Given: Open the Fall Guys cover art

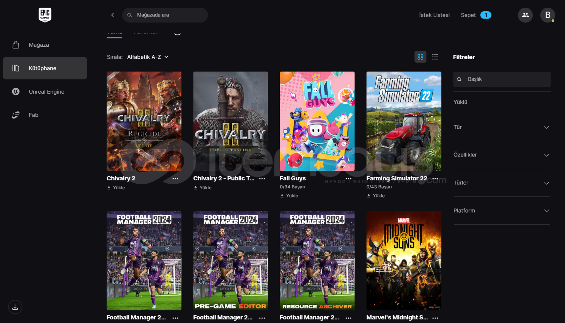Looking at the screenshot, I should click(x=317, y=121).
